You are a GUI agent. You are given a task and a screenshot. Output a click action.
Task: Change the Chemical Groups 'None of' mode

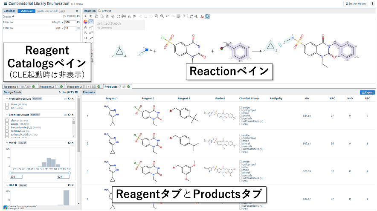pos(35,115)
